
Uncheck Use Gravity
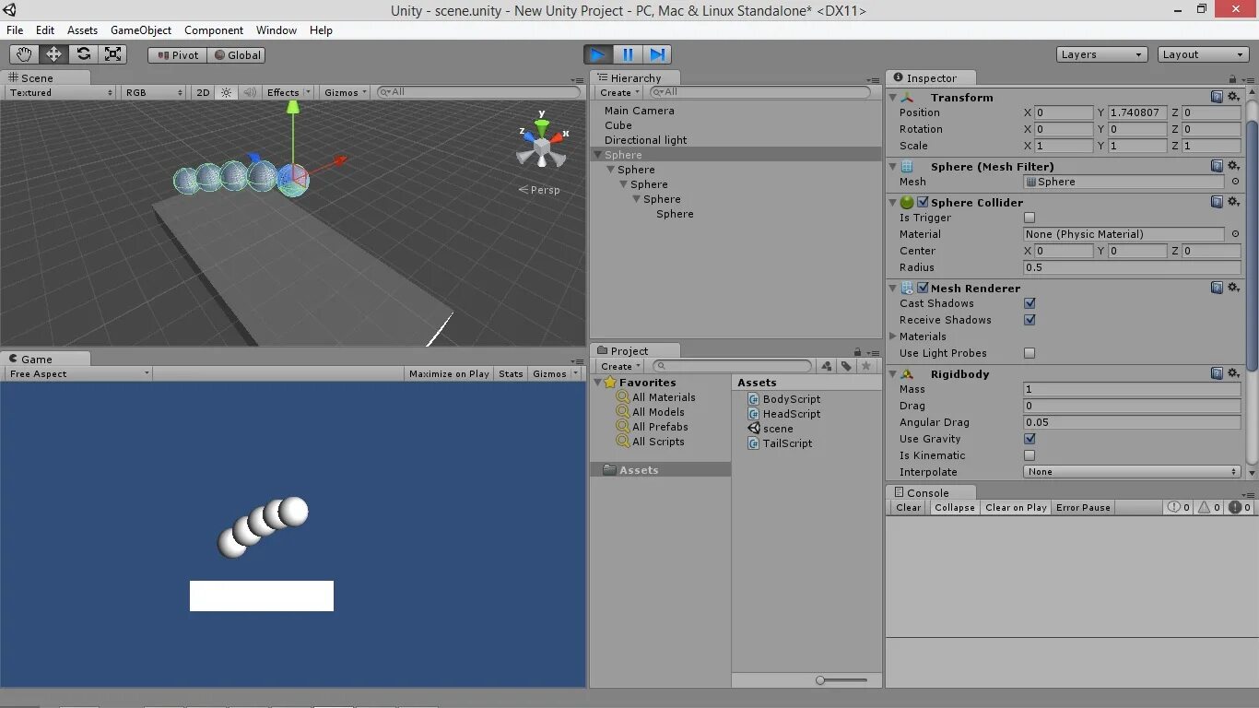[x=1030, y=439]
